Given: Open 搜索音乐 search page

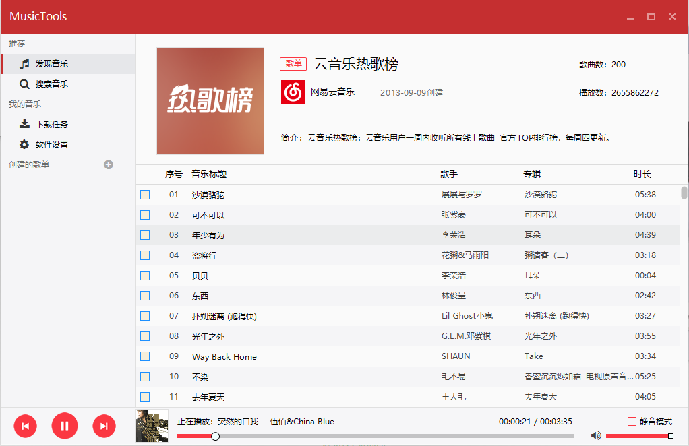Looking at the screenshot, I should [52, 84].
